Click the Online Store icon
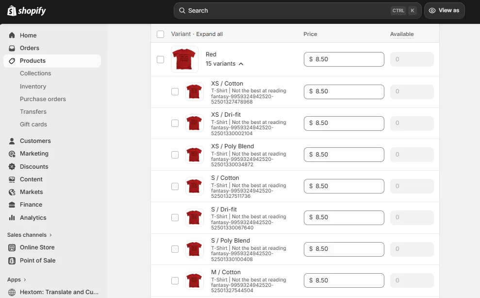Screen dimensions: 480x298 [x=12, y=247]
